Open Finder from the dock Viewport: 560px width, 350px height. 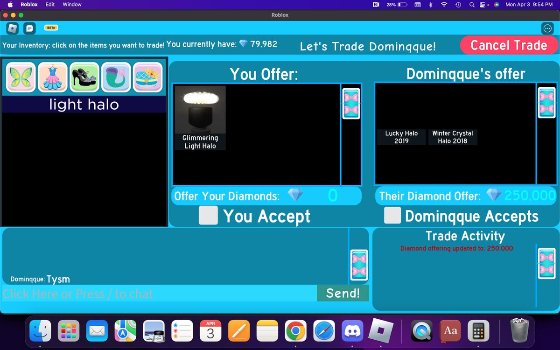41,331
